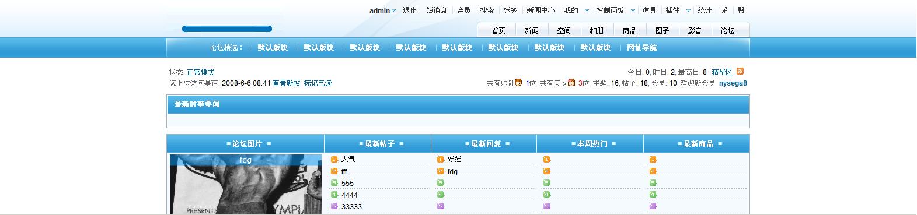Open the 插件 menu link
Screen dimensions: 917x215
click(672, 10)
